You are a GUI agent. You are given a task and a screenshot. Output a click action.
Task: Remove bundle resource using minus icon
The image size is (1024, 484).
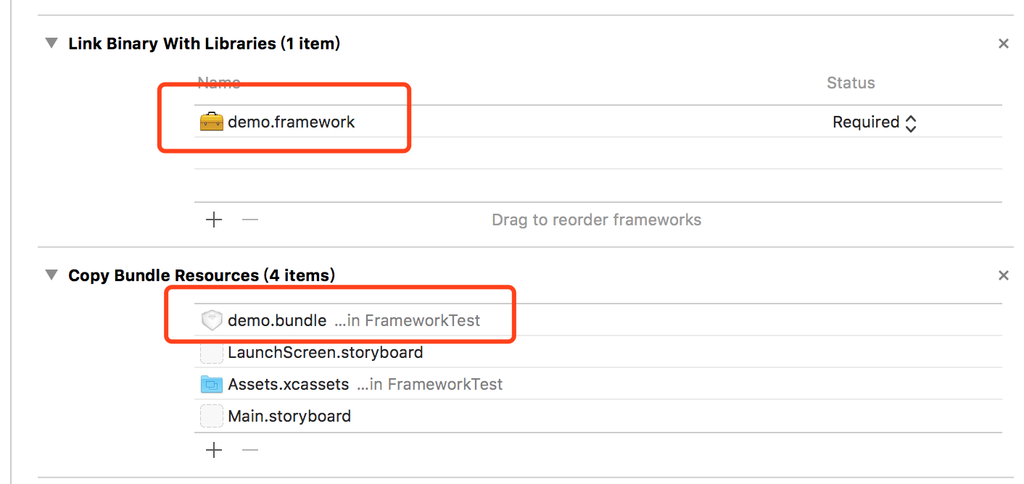pos(250,450)
